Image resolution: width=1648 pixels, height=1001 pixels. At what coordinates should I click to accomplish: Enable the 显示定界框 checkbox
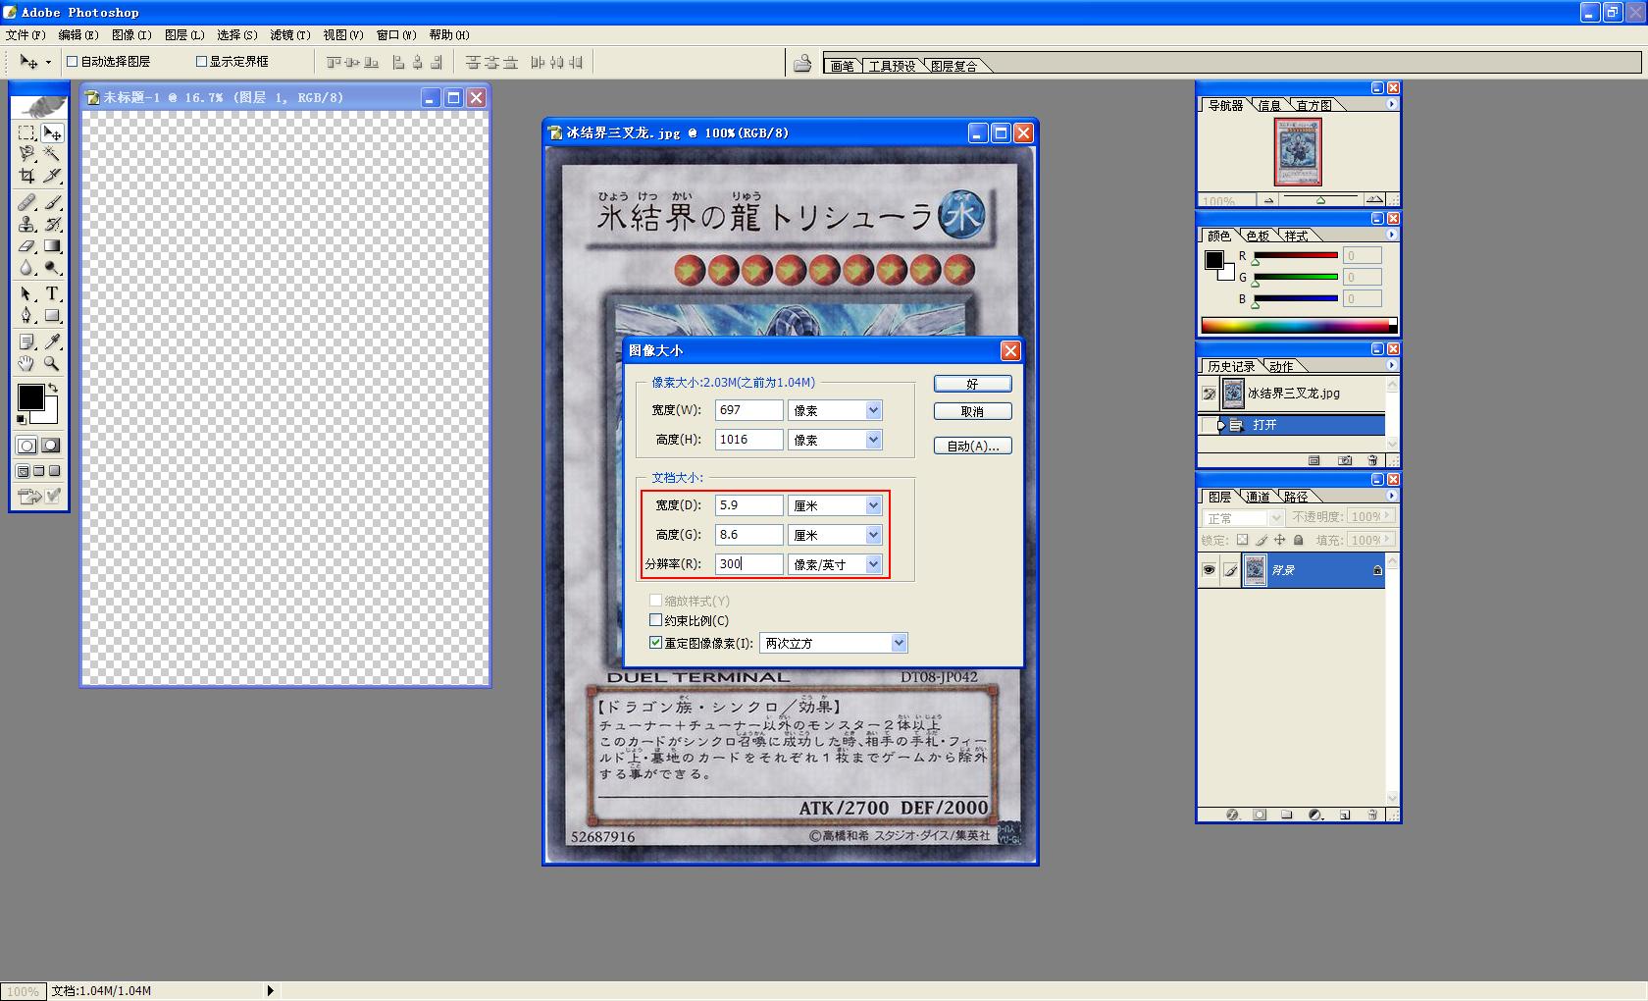click(x=201, y=61)
